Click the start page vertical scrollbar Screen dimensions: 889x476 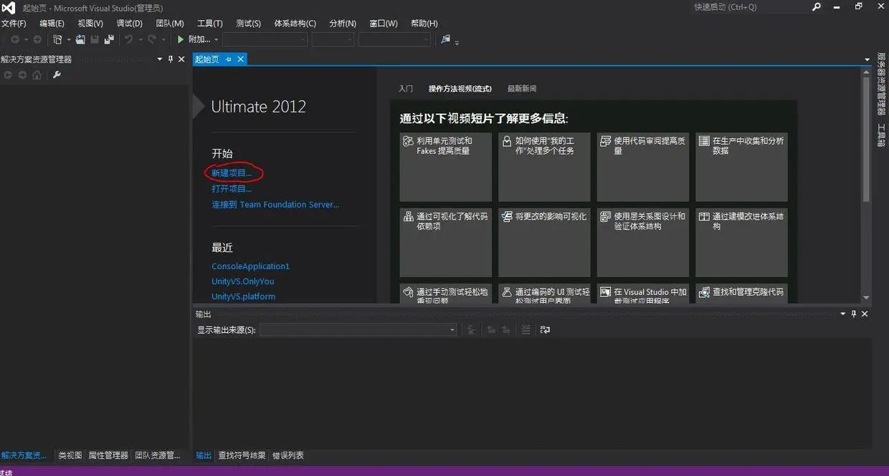[866, 185]
